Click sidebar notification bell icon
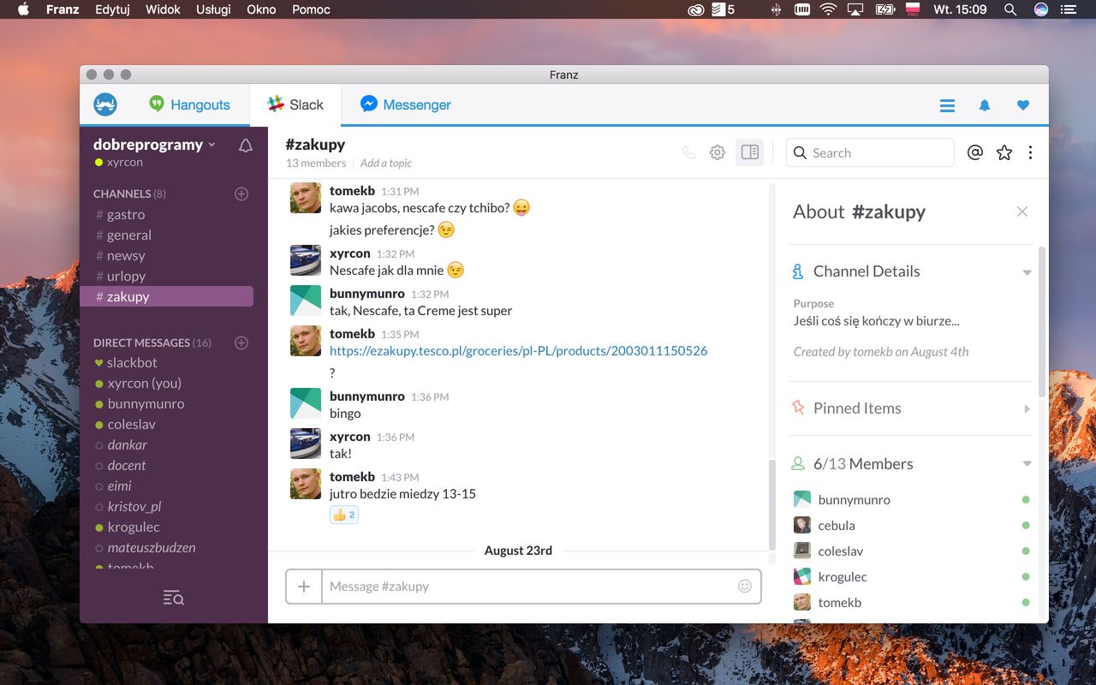 click(246, 146)
